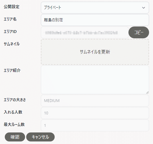The height and width of the screenshot is (144, 153).
Task: Click the 公開設定 label
Action: pos(12,7)
